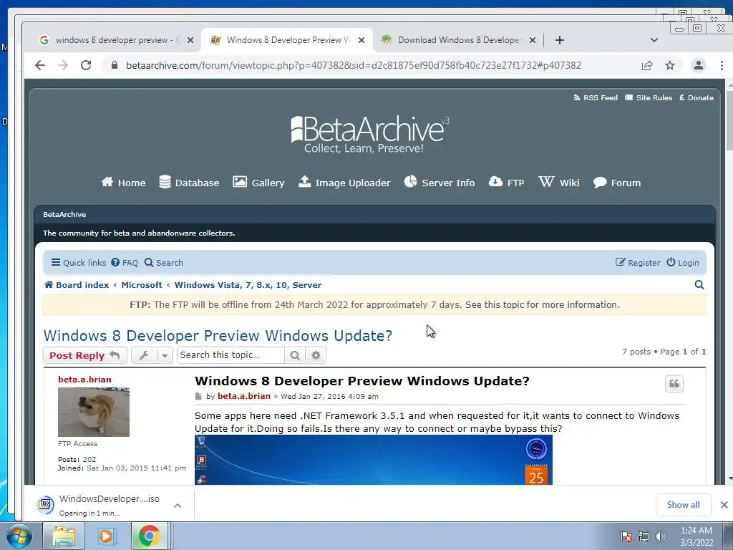Click the volume speaker tray icon
This screenshot has width=733, height=550.
pyautogui.click(x=661, y=536)
